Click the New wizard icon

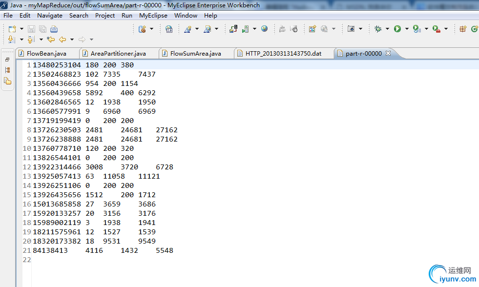[12, 29]
